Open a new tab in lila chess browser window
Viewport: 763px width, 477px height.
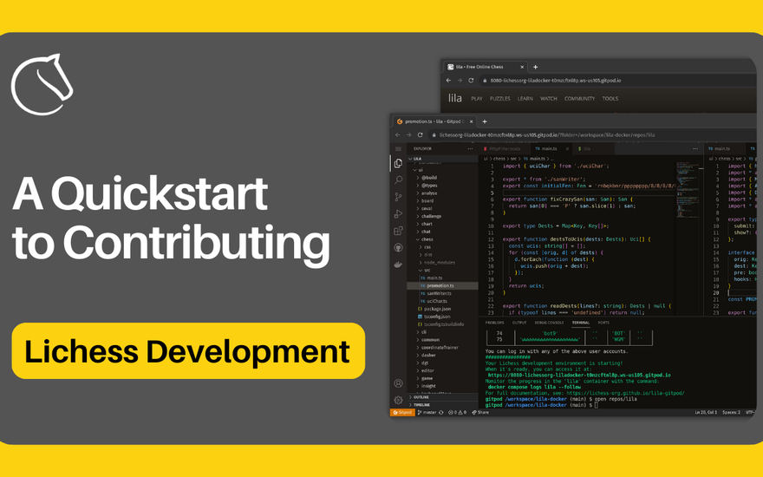pyautogui.click(x=535, y=67)
